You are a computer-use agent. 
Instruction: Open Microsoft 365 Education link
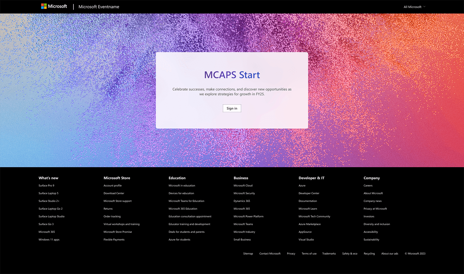point(183,209)
